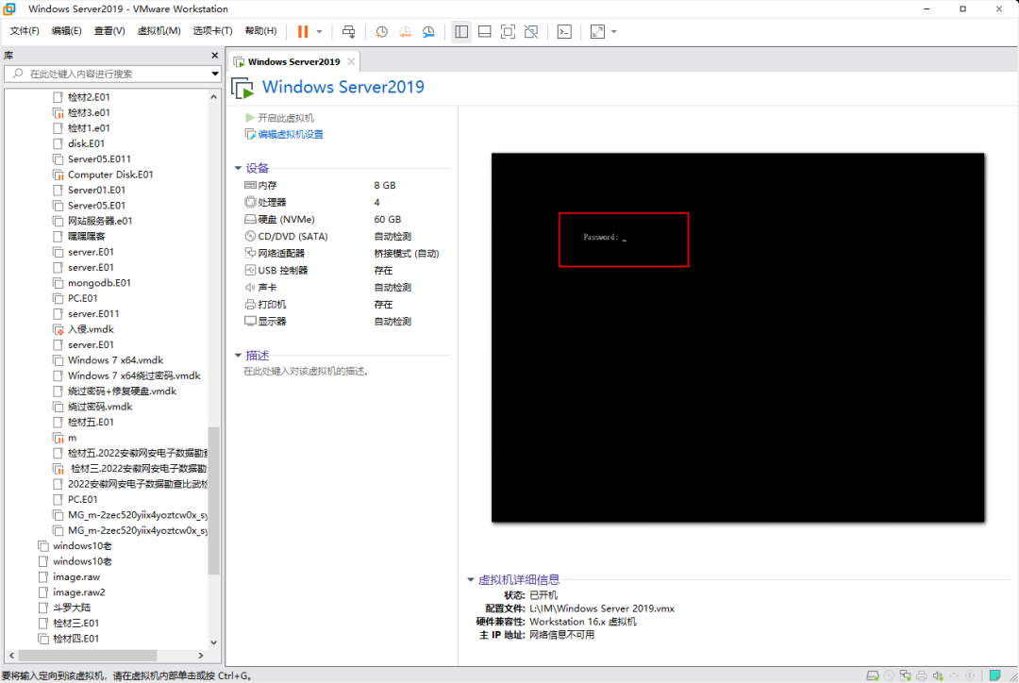This screenshot has width=1019, height=683.
Task: Toggle Unity mode toolbar icon
Action: point(531,31)
